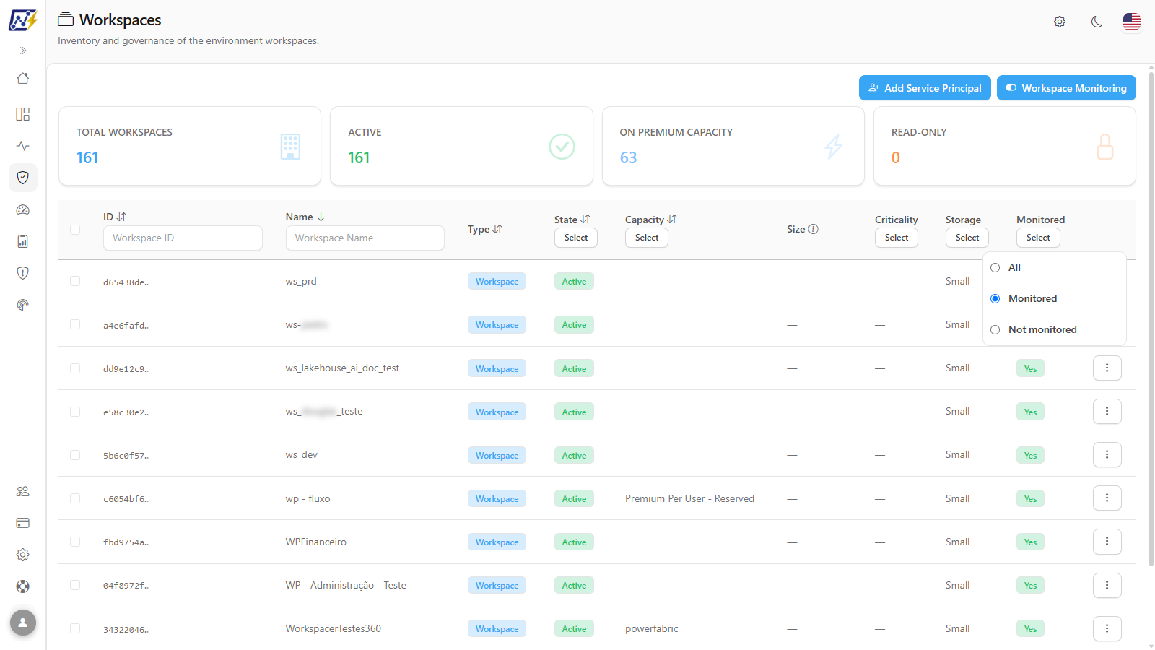
Task: Open the fingerprint icon in sidebar
Action: point(23,305)
